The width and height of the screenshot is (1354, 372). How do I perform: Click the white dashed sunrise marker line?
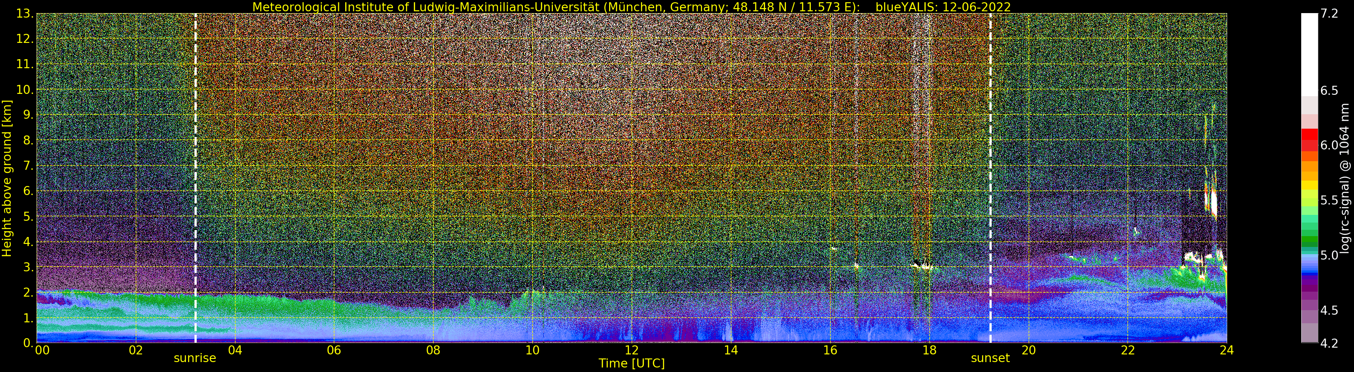pyautogui.click(x=195, y=178)
